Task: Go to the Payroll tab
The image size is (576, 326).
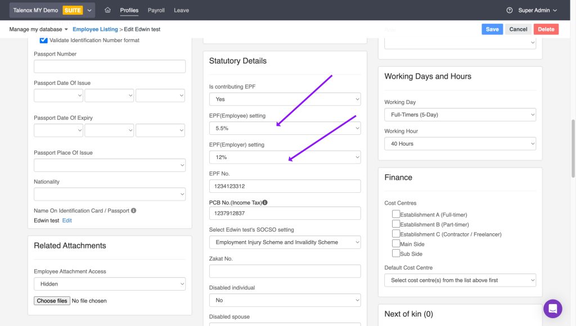Action: point(156,10)
